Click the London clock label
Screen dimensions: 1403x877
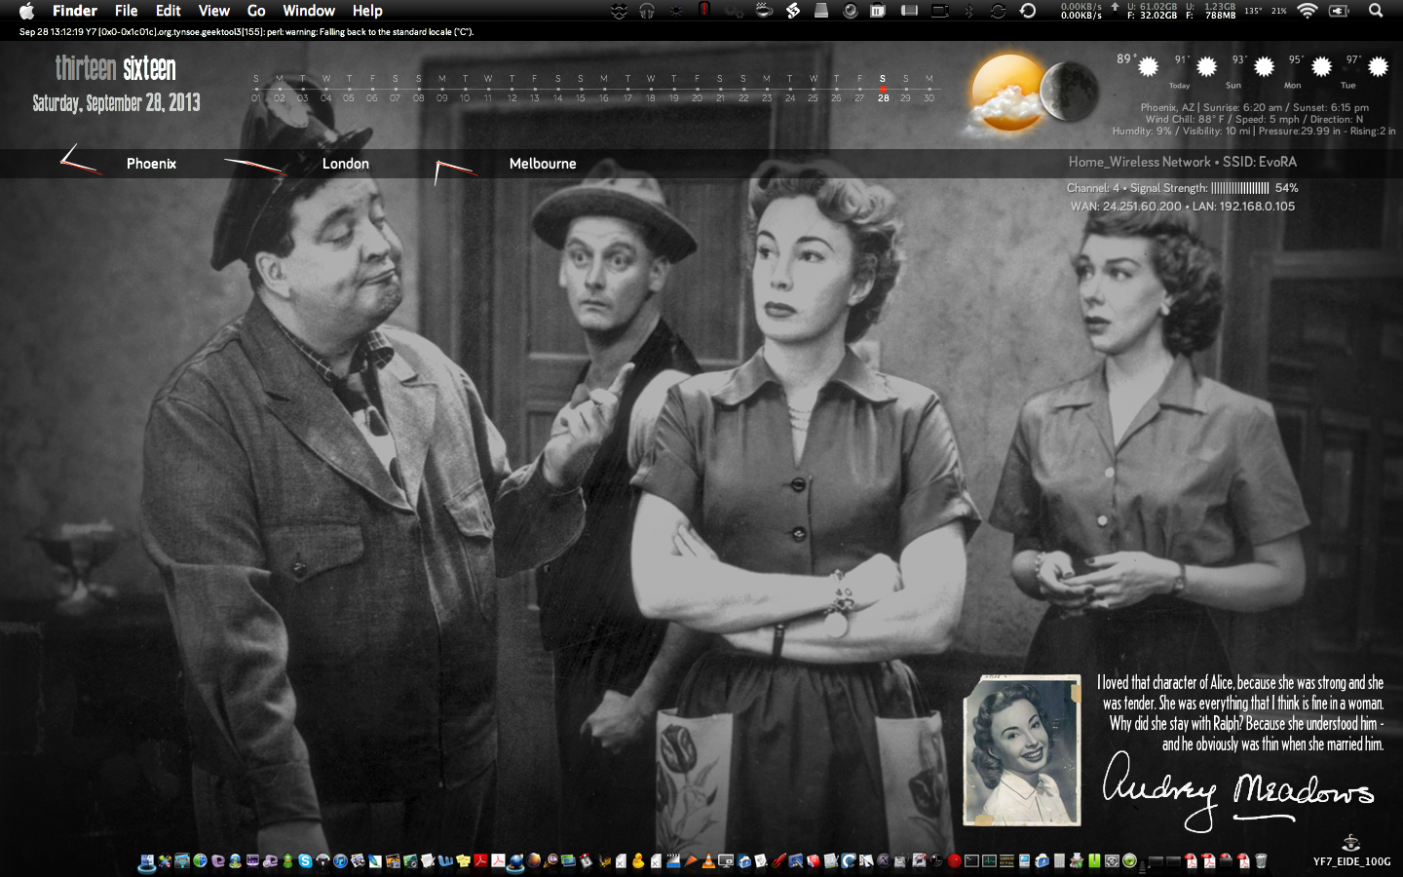[x=346, y=164]
